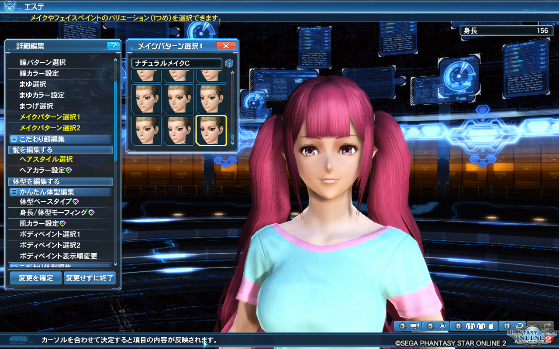Screen dimensions: 559x349
Task: Select 体型ベースタイプ option
Action: 60,202
